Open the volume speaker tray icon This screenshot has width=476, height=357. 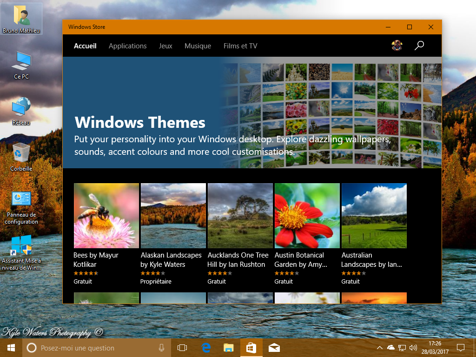tap(413, 348)
